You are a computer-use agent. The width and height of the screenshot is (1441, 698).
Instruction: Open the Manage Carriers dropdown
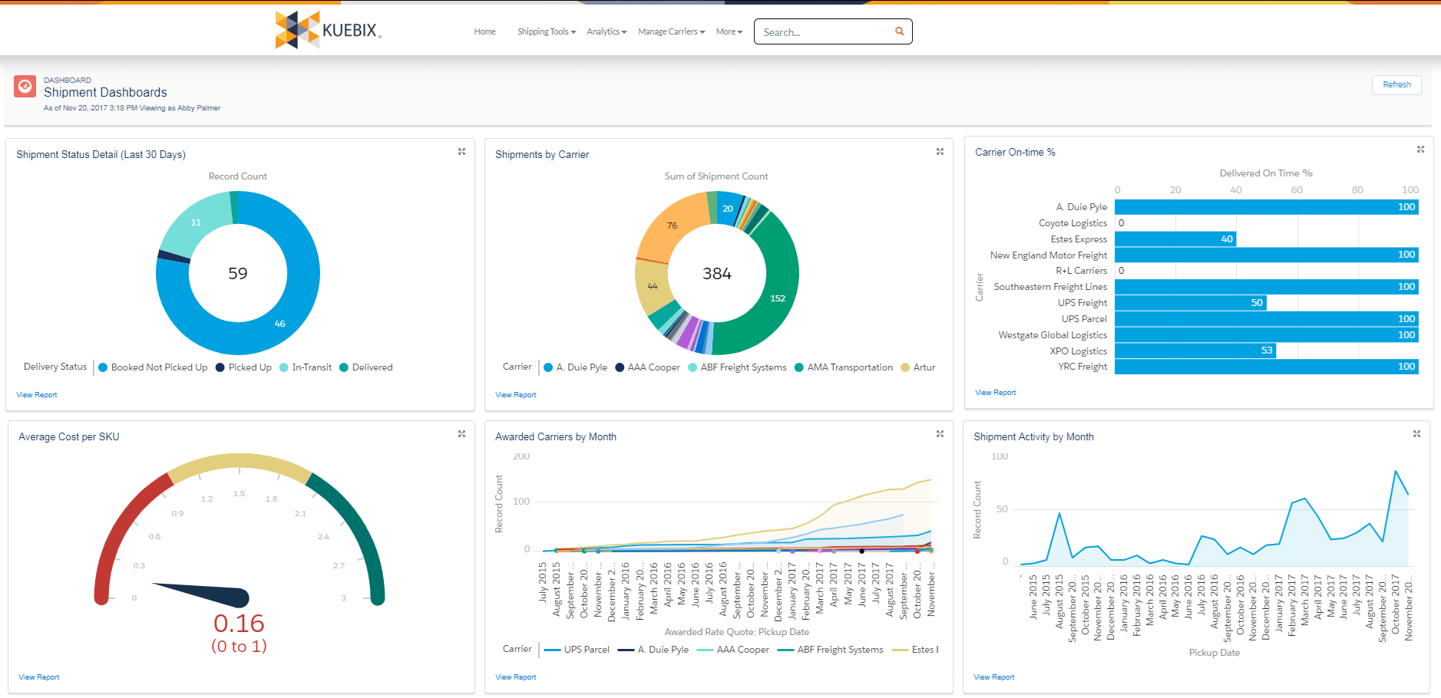click(671, 32)
